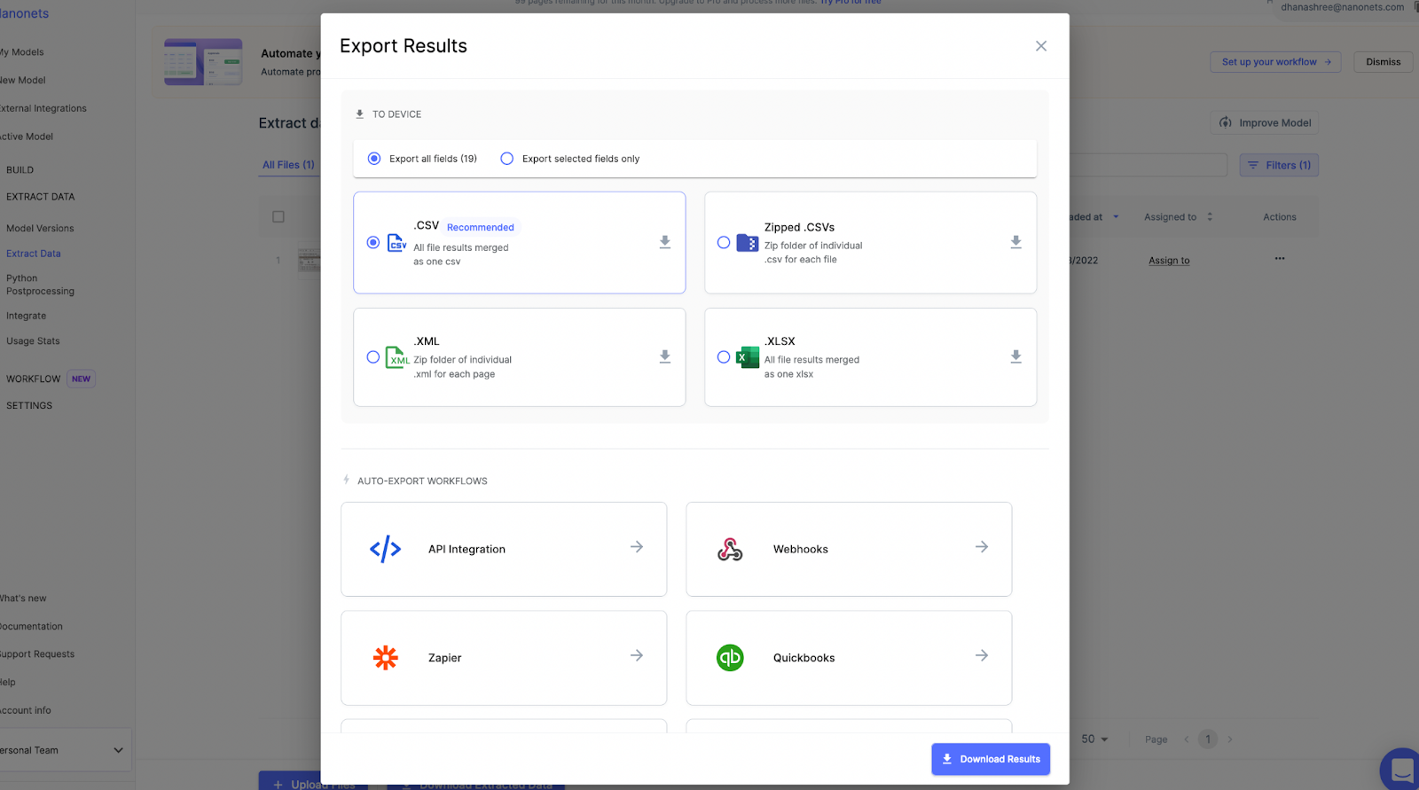Open API Integration arrow

click(637, 547)
